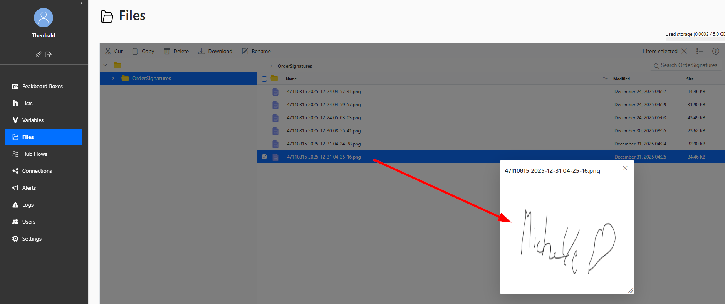Open file 47110815 2025-12-24 04-57-31.png

[324, 92]
